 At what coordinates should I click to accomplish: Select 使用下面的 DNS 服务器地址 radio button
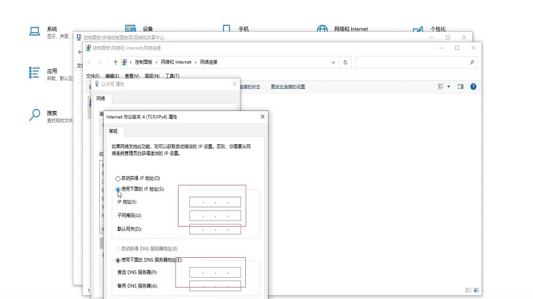click(x=118, y=260)
